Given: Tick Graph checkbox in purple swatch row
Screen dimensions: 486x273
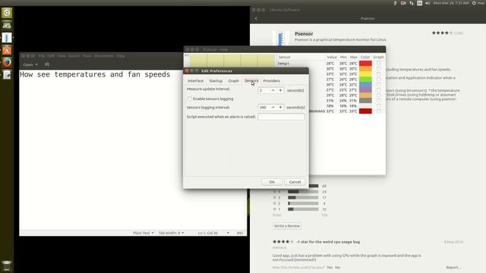Looking at the screenshot, I should [378, 89].
